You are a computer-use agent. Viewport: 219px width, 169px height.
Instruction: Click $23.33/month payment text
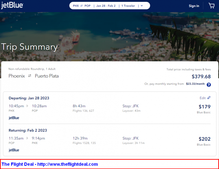(195, 84)
